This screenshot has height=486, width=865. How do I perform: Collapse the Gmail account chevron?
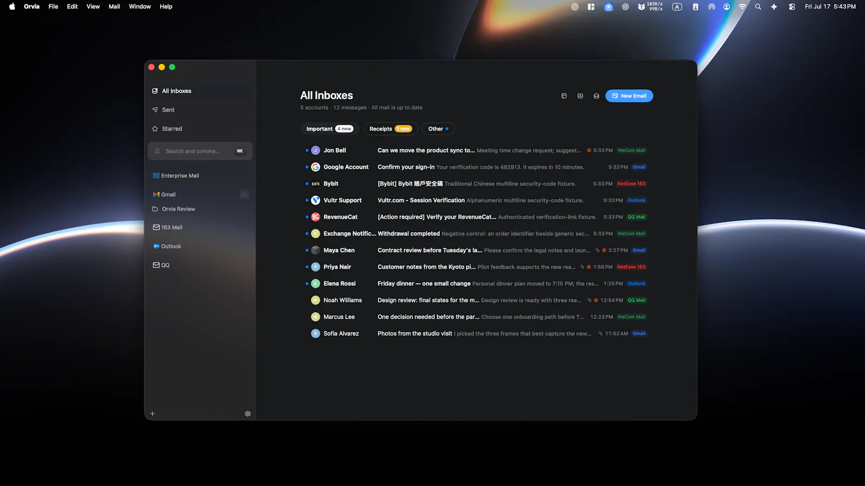tap(244, 194)
